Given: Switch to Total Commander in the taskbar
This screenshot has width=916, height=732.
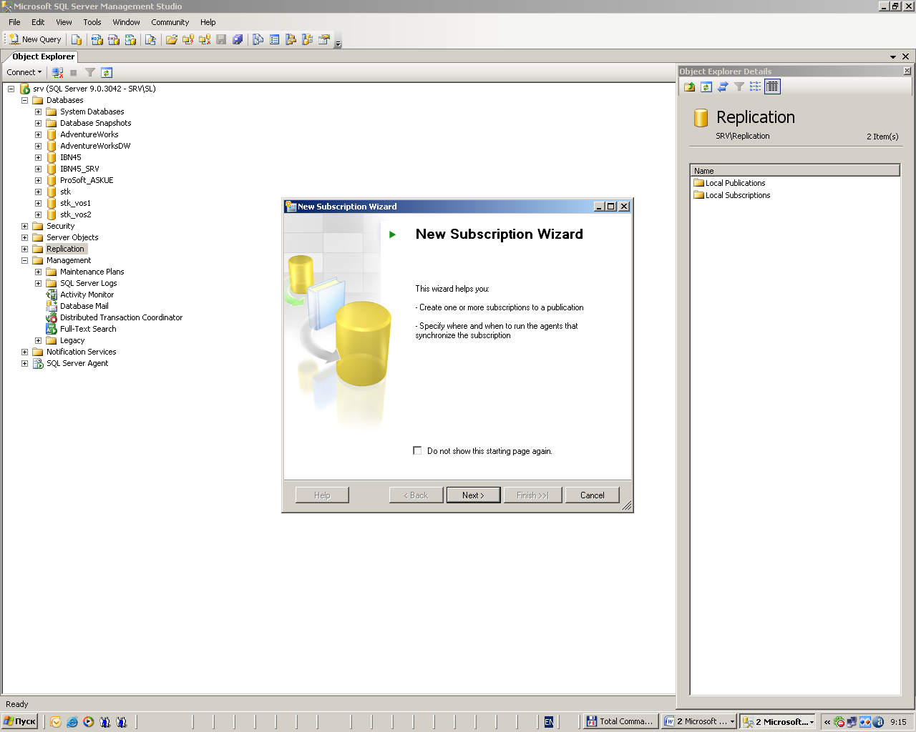Looking at the screenshot, I should (619, 721).
